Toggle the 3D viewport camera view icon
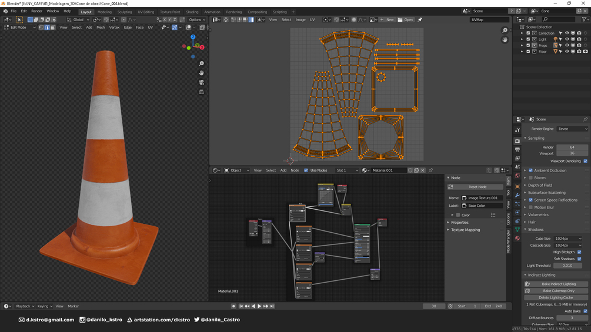The height and width of the screenshot is (332, 591). click(201, 82)
